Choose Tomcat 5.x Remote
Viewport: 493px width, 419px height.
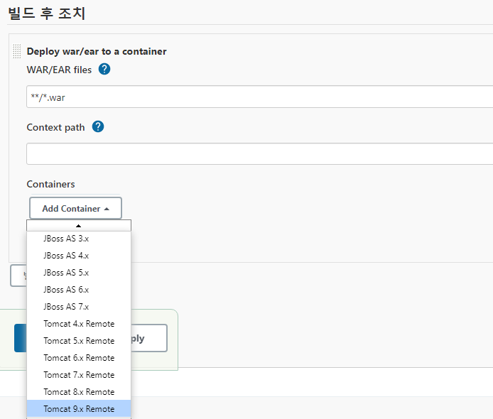tap(79, 341)
